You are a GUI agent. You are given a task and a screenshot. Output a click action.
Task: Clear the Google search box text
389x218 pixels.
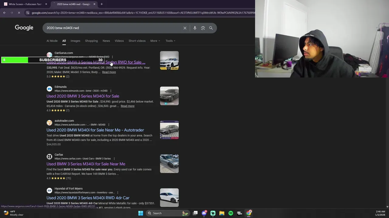click(185, 28)
